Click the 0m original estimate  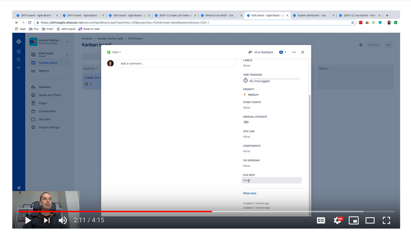click(246, 122)
